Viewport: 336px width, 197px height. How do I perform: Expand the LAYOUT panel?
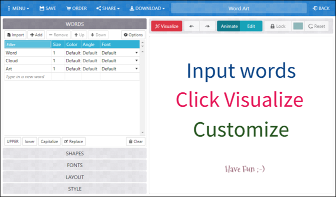click(74, 177)
